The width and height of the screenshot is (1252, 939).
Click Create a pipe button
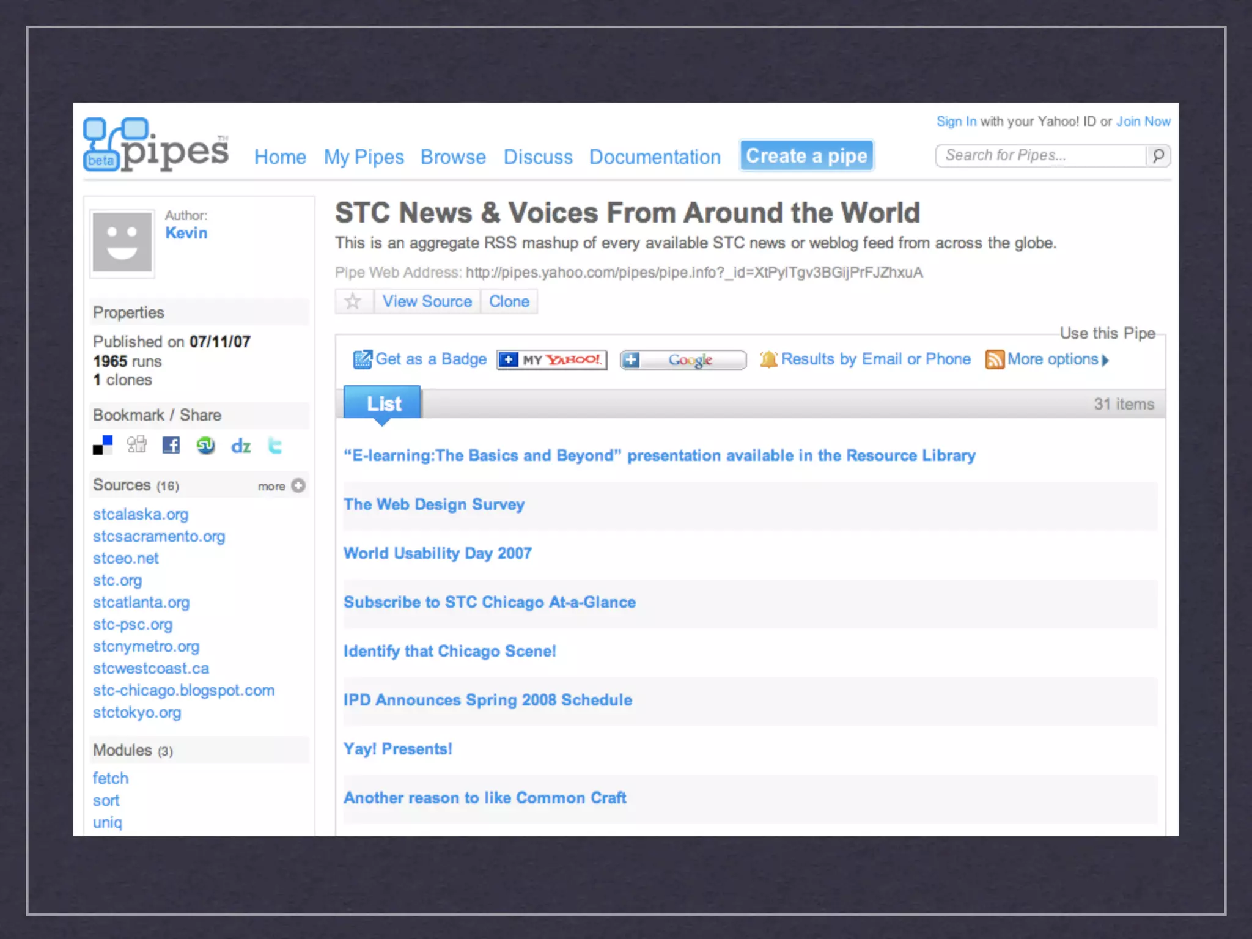click(806, 156)
